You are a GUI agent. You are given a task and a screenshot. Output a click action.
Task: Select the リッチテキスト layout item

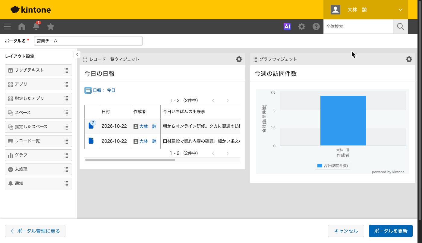38,70
